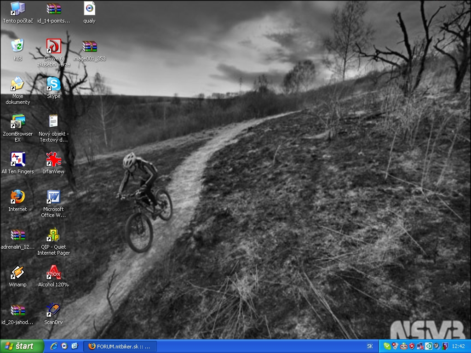This screenshot has height=353, width=471.
Task: Click the IrfanView desktop icon
Action: click(53, 159)
